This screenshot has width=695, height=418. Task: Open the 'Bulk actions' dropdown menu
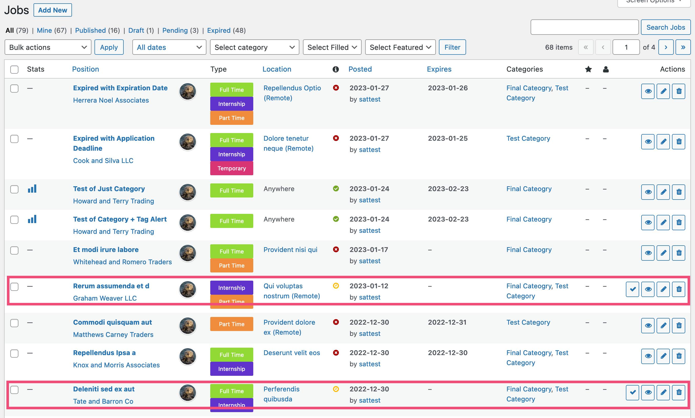pos(47,47)
